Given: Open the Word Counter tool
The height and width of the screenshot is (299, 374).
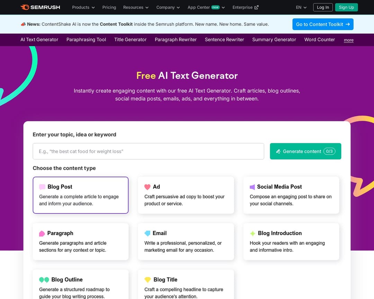Looking at the screenshot, I should [x=319, y=39].
